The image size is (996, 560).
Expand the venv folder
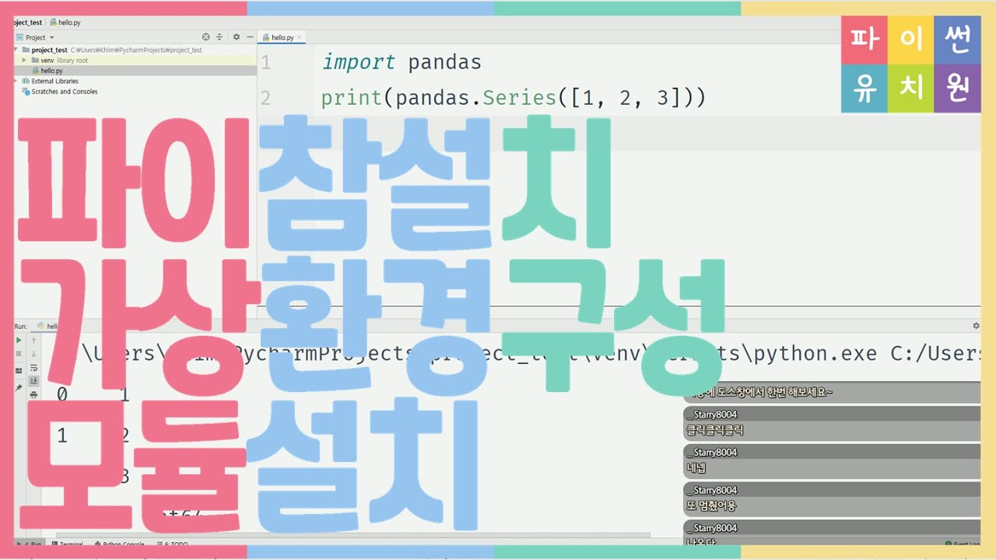(25, 60)
